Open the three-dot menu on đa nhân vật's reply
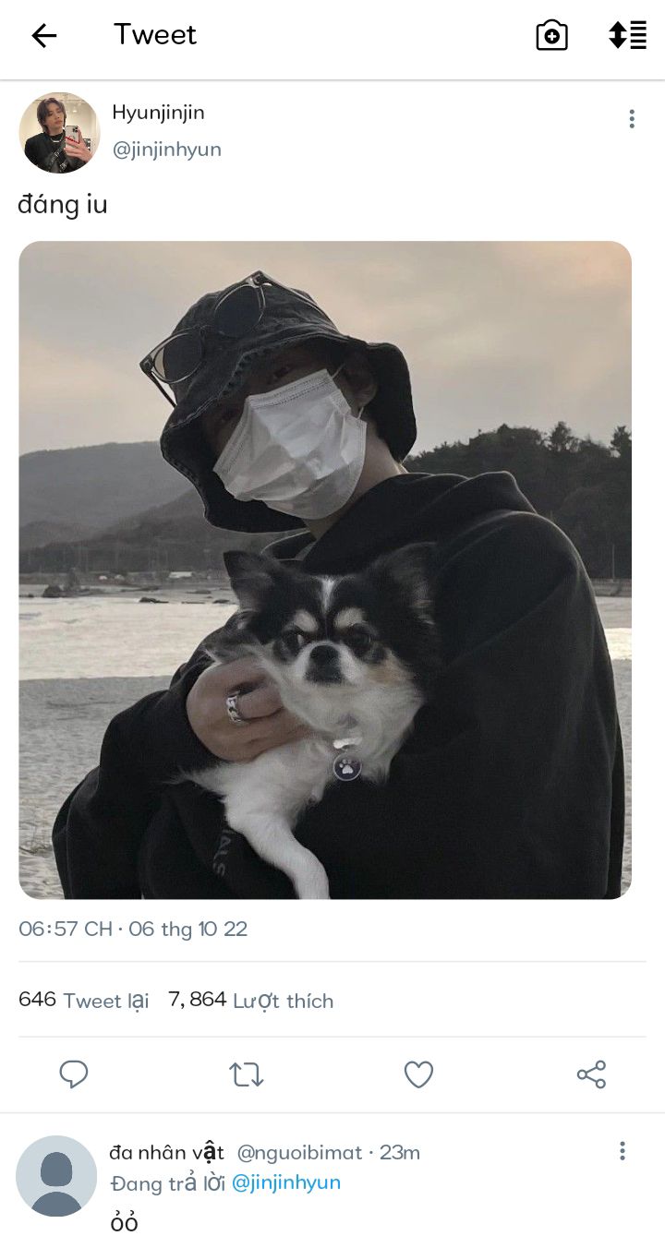The height and width of the screenshot is (1248, 665). click(623, 1150)
